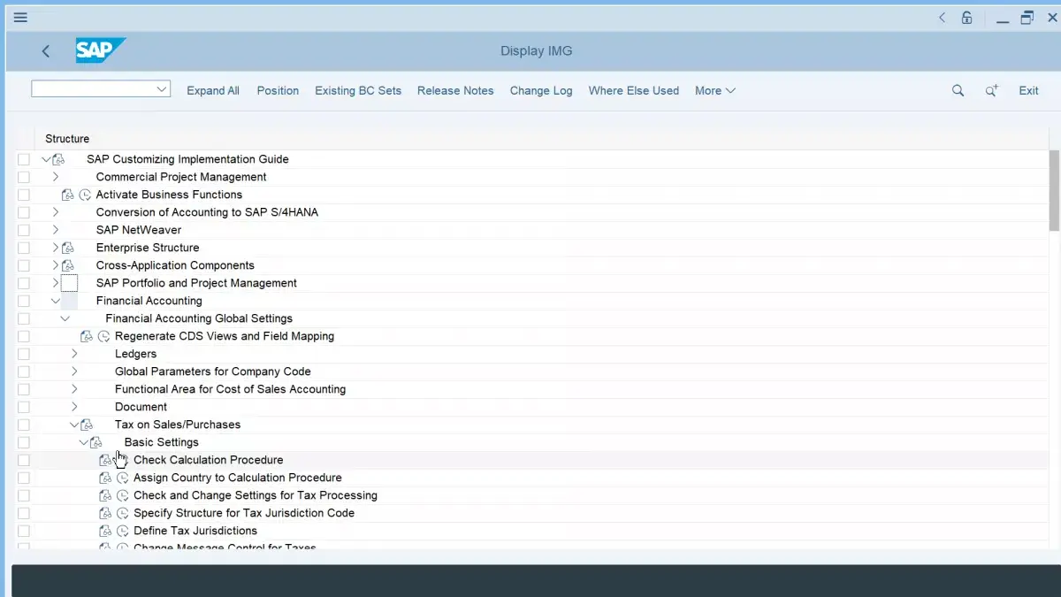Click the vertical scrollbar thumb

(1054, 190)
